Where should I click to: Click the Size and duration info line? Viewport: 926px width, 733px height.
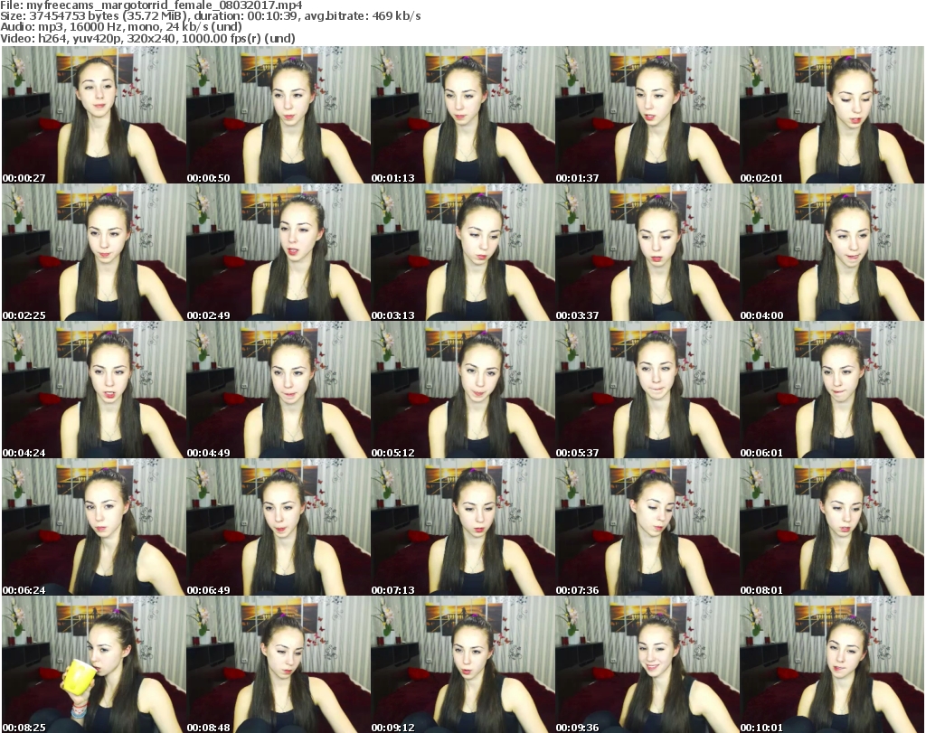210,16
